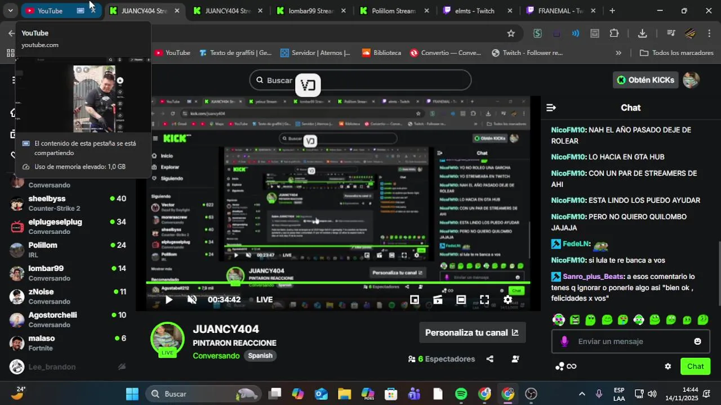Open the player settings gear

[508, 300]
